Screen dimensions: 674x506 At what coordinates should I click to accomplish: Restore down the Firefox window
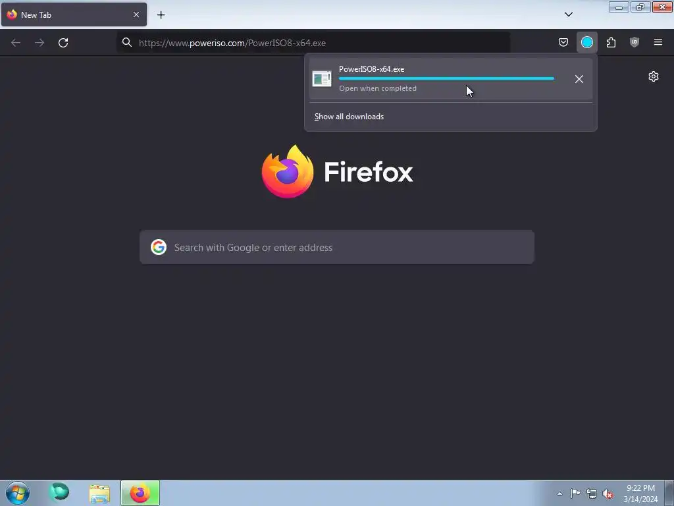point(640,7)
